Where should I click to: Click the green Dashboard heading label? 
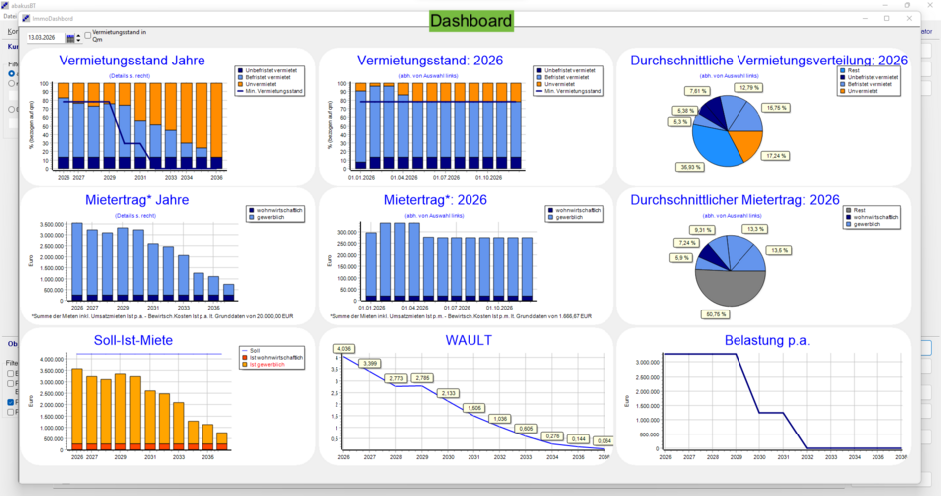click(471, 21)
